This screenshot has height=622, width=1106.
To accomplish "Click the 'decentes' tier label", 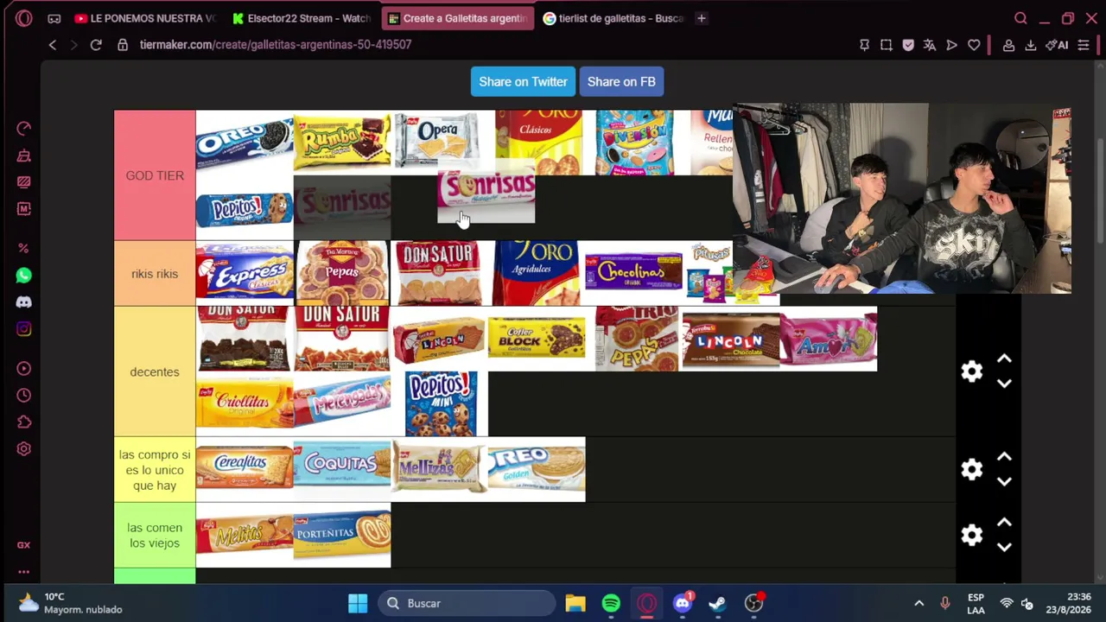I will click(x=155, y=371).
